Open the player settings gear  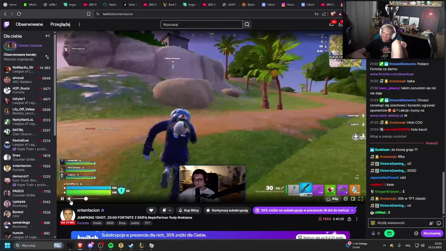pyautogui.click(x=346, y=199)
